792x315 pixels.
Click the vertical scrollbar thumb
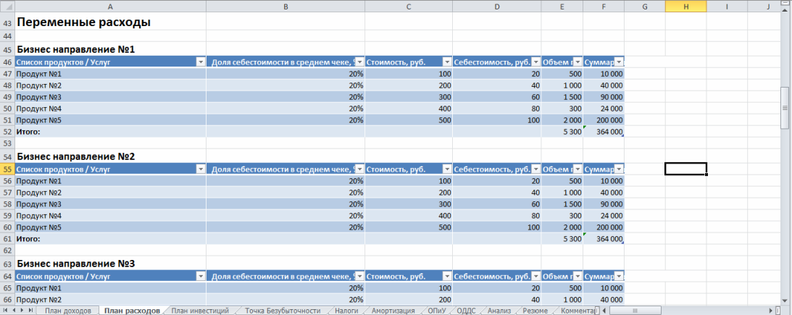pyautogui.click(x=785, y=106)
